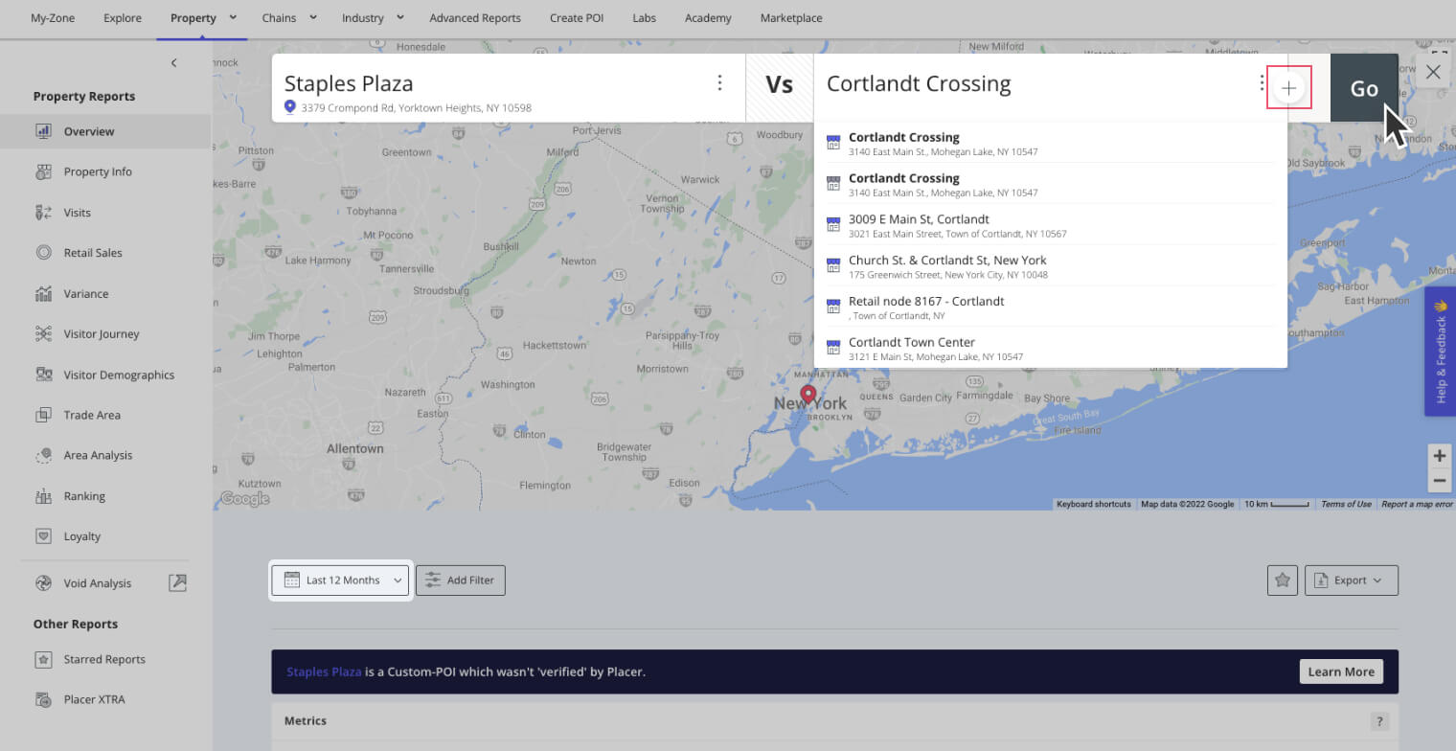
Task: Click the Staples Plaza link in banner
Action: (x=324, y=671)
